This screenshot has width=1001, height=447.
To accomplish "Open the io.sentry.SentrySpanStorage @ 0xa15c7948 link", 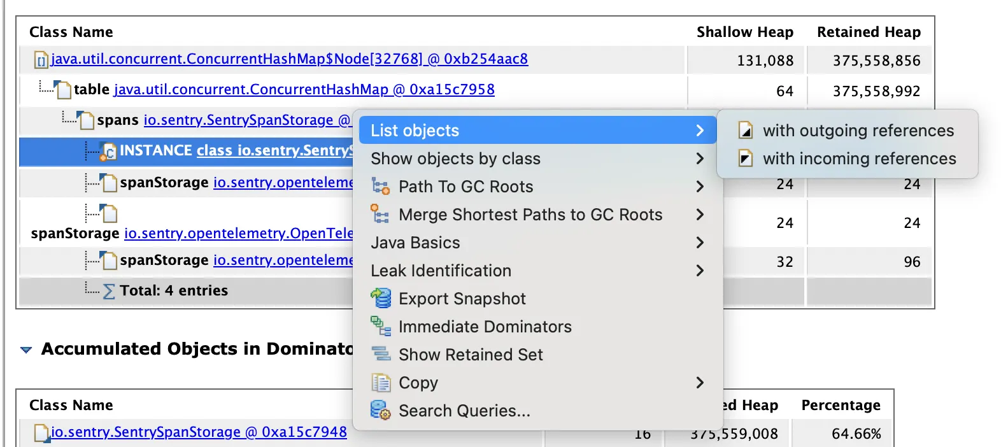I will click(199, 432).
